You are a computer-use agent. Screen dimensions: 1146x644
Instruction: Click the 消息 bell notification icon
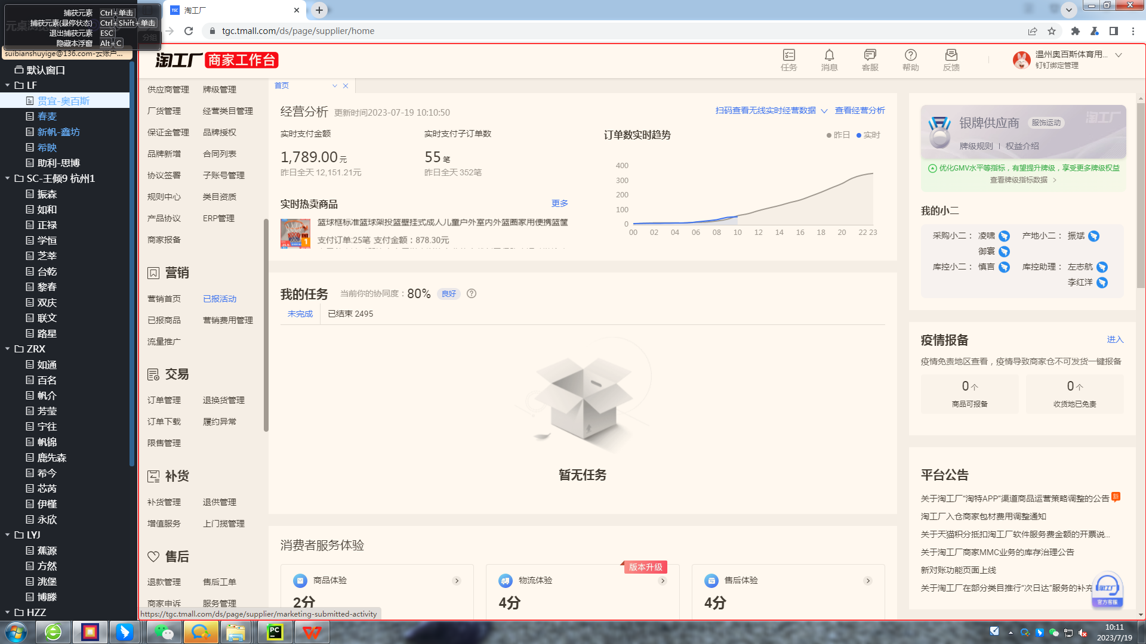[x=829, y=55]
